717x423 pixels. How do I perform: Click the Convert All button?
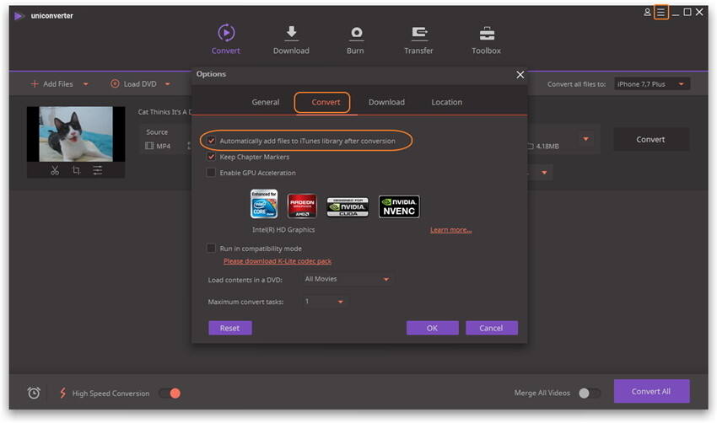pos(651,392)
